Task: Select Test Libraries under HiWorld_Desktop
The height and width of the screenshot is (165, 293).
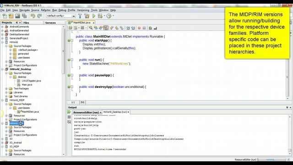Action: point(21,96)
